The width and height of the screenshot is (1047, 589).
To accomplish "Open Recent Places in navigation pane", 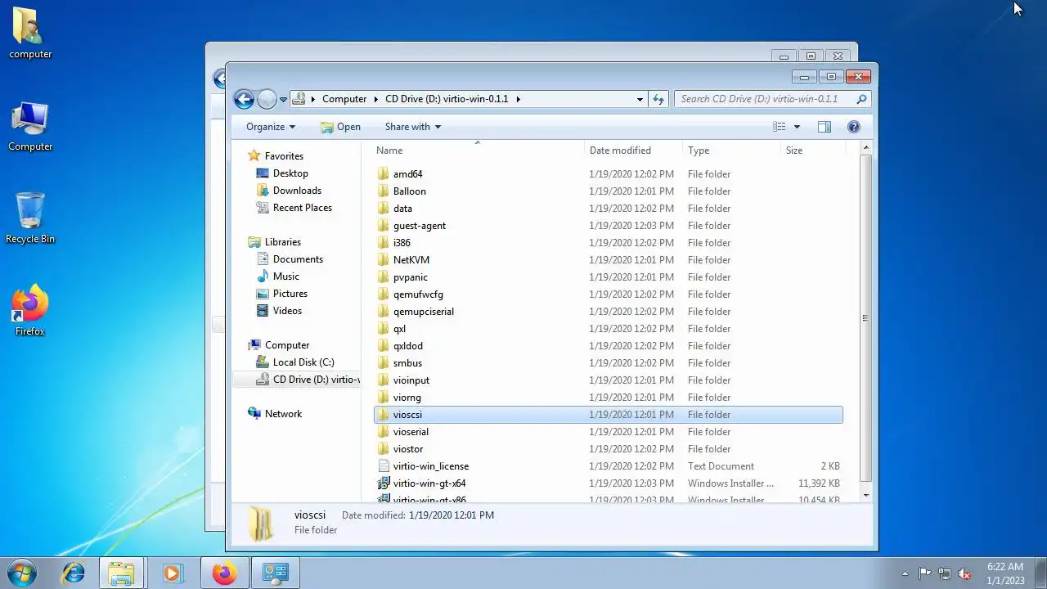I will pos(302,208).
